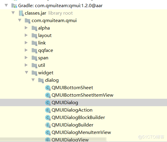Select the classes.jar label

pos(35,13)
